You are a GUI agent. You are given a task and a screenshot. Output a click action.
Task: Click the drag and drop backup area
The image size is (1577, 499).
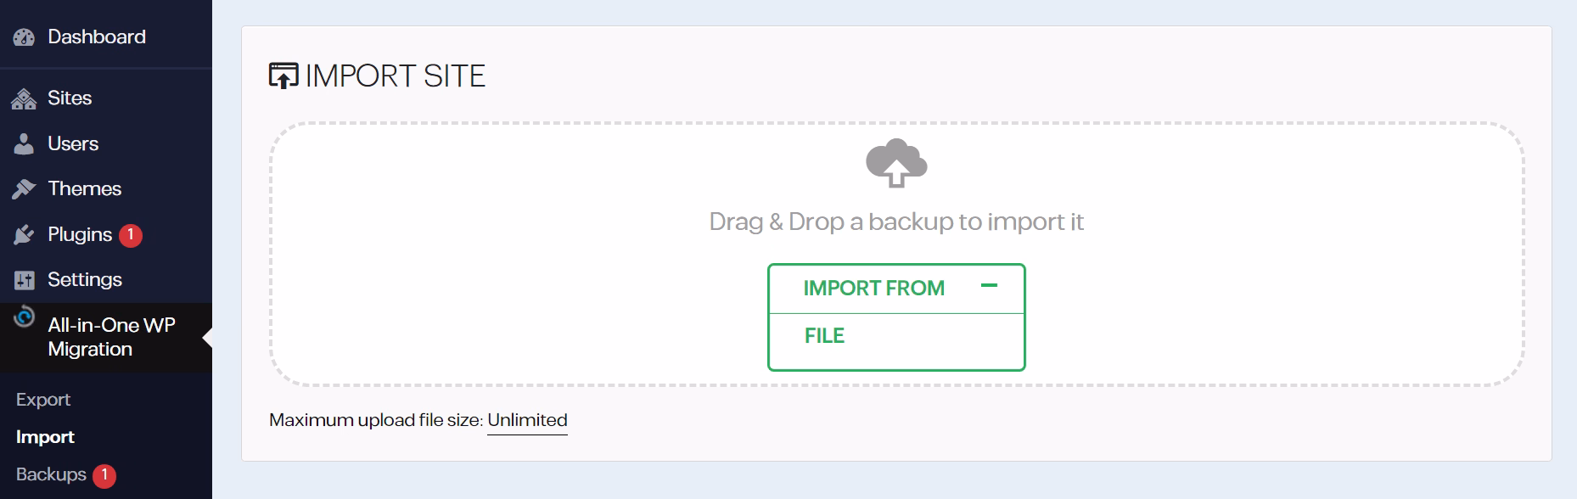point(896,255)
